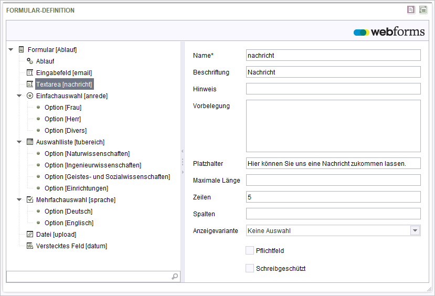Click the magnifier icon in tree search
The width and height of the screenshot is (435, 296).
pyautogui.click(x=175, y=277)
